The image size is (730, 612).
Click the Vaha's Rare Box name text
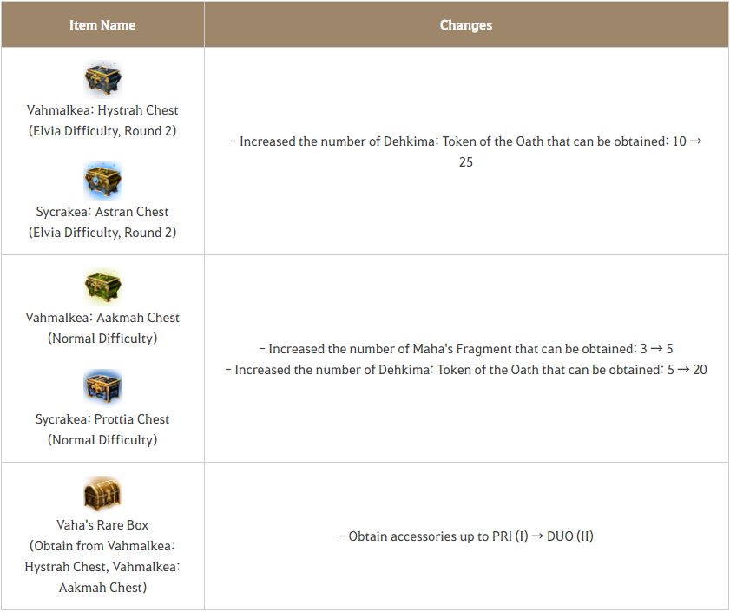102,525
